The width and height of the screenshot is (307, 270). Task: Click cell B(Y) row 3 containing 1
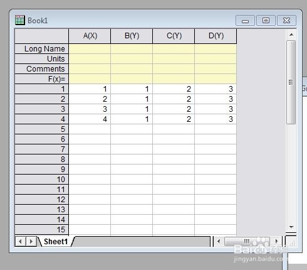[132, 109]
